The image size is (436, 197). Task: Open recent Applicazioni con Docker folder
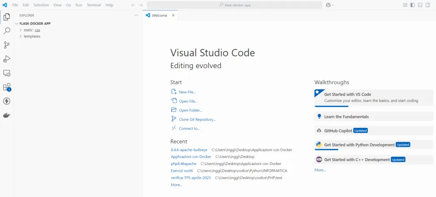pos(191,157)
